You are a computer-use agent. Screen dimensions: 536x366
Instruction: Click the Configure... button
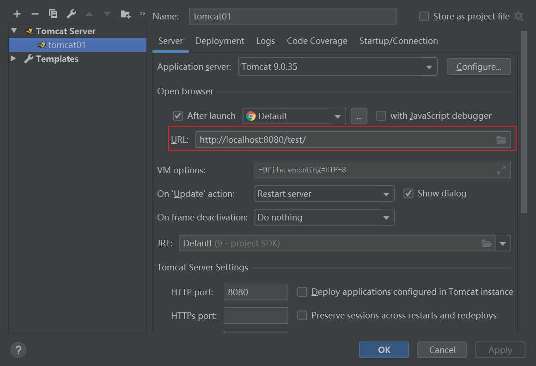(x=479, y=67)
